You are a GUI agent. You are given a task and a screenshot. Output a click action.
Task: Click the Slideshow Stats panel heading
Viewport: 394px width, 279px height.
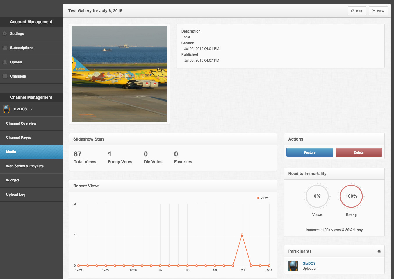click(89, 139)
